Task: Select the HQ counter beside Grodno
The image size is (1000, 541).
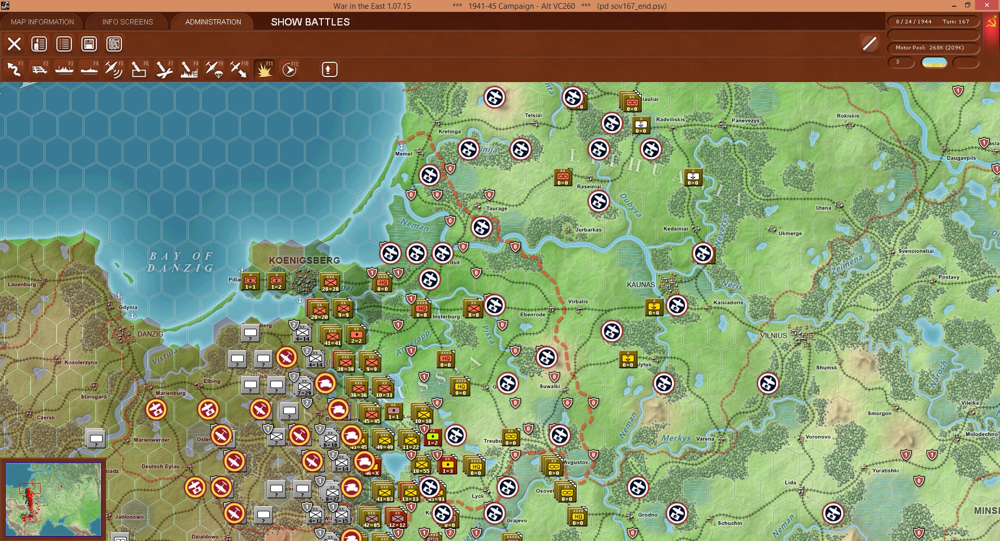Action: (578, 517)
